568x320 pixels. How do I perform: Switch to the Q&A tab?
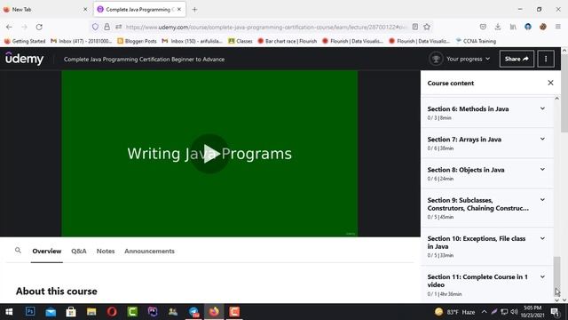click(79, 251)
